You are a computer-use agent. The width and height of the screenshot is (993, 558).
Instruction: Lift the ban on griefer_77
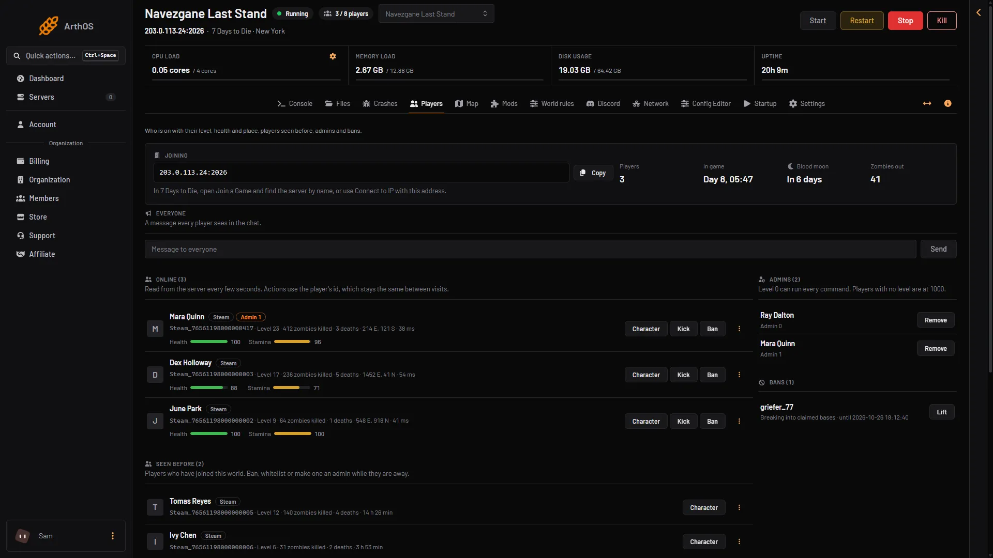(x=942, y=412)
